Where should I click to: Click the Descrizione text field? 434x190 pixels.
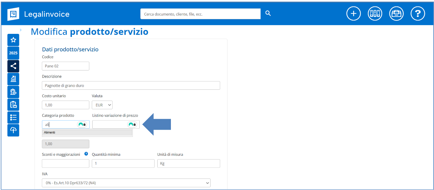[x=131, y=85]
